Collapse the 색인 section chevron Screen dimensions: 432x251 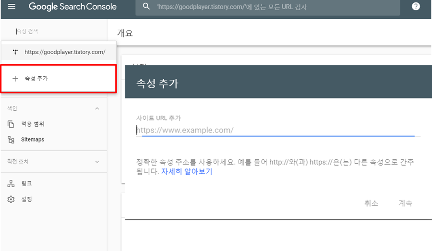click(97, 108)
